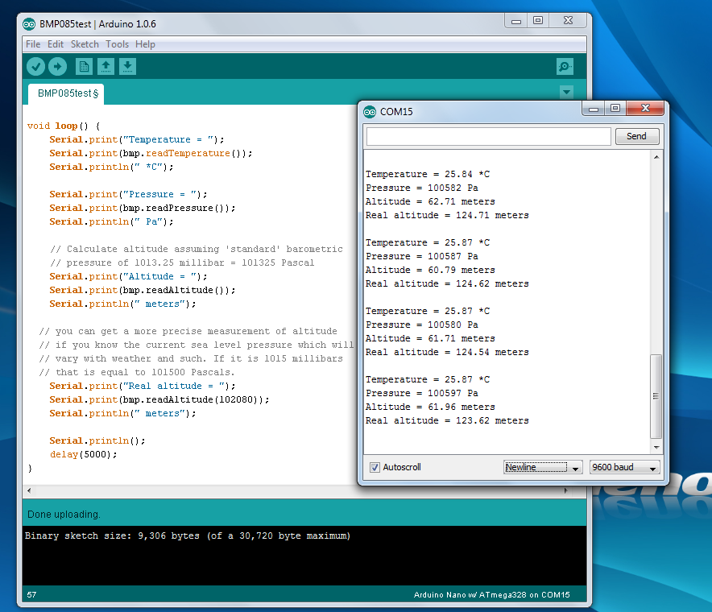Open the Serial Monitor magnifier icon
This screenshot has height=612, width=712.
(565, 67)
